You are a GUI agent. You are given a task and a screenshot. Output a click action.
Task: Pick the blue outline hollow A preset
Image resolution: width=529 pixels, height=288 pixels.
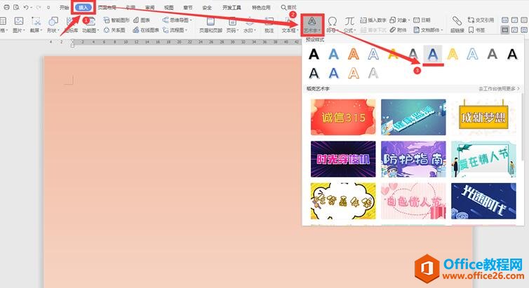pyautogui.click(x=373, y=54)
